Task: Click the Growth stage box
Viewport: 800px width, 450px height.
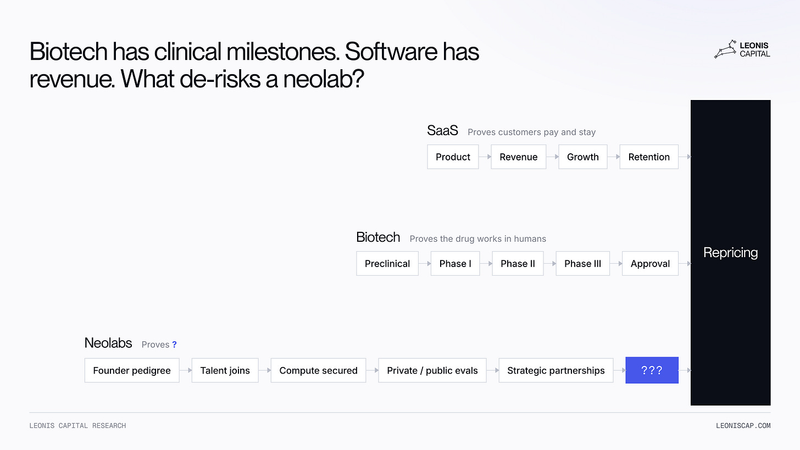Action: click(x=582, y=157)
